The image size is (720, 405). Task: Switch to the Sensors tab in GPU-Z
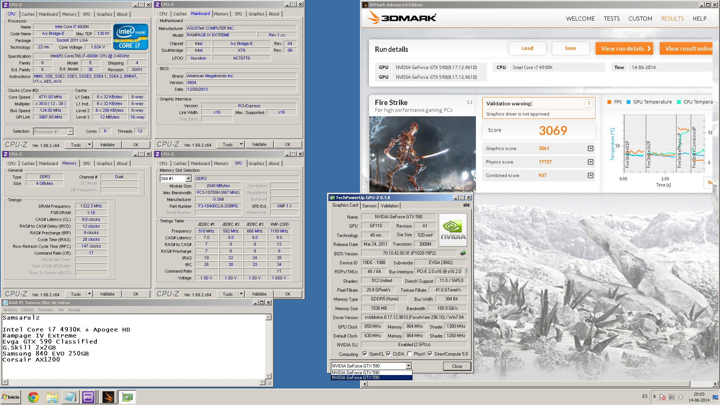[369, 206]
